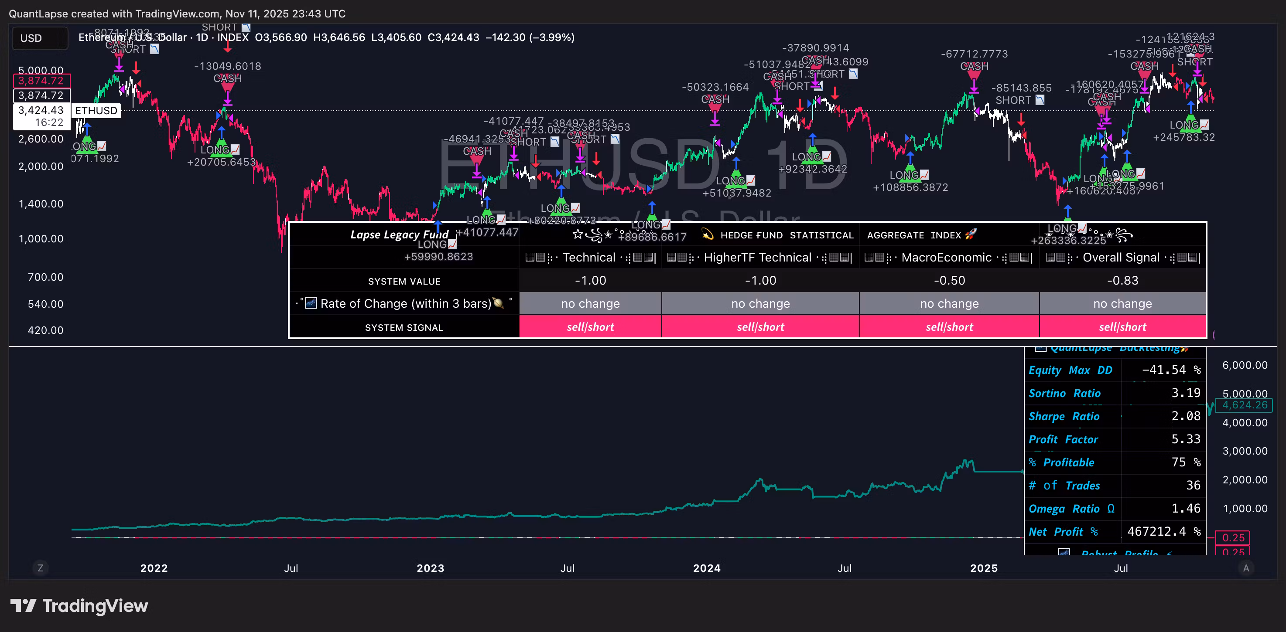Click the chart icon before Rate of Change
Screen dimensions: 1286x632
click(x=311, y=303)
